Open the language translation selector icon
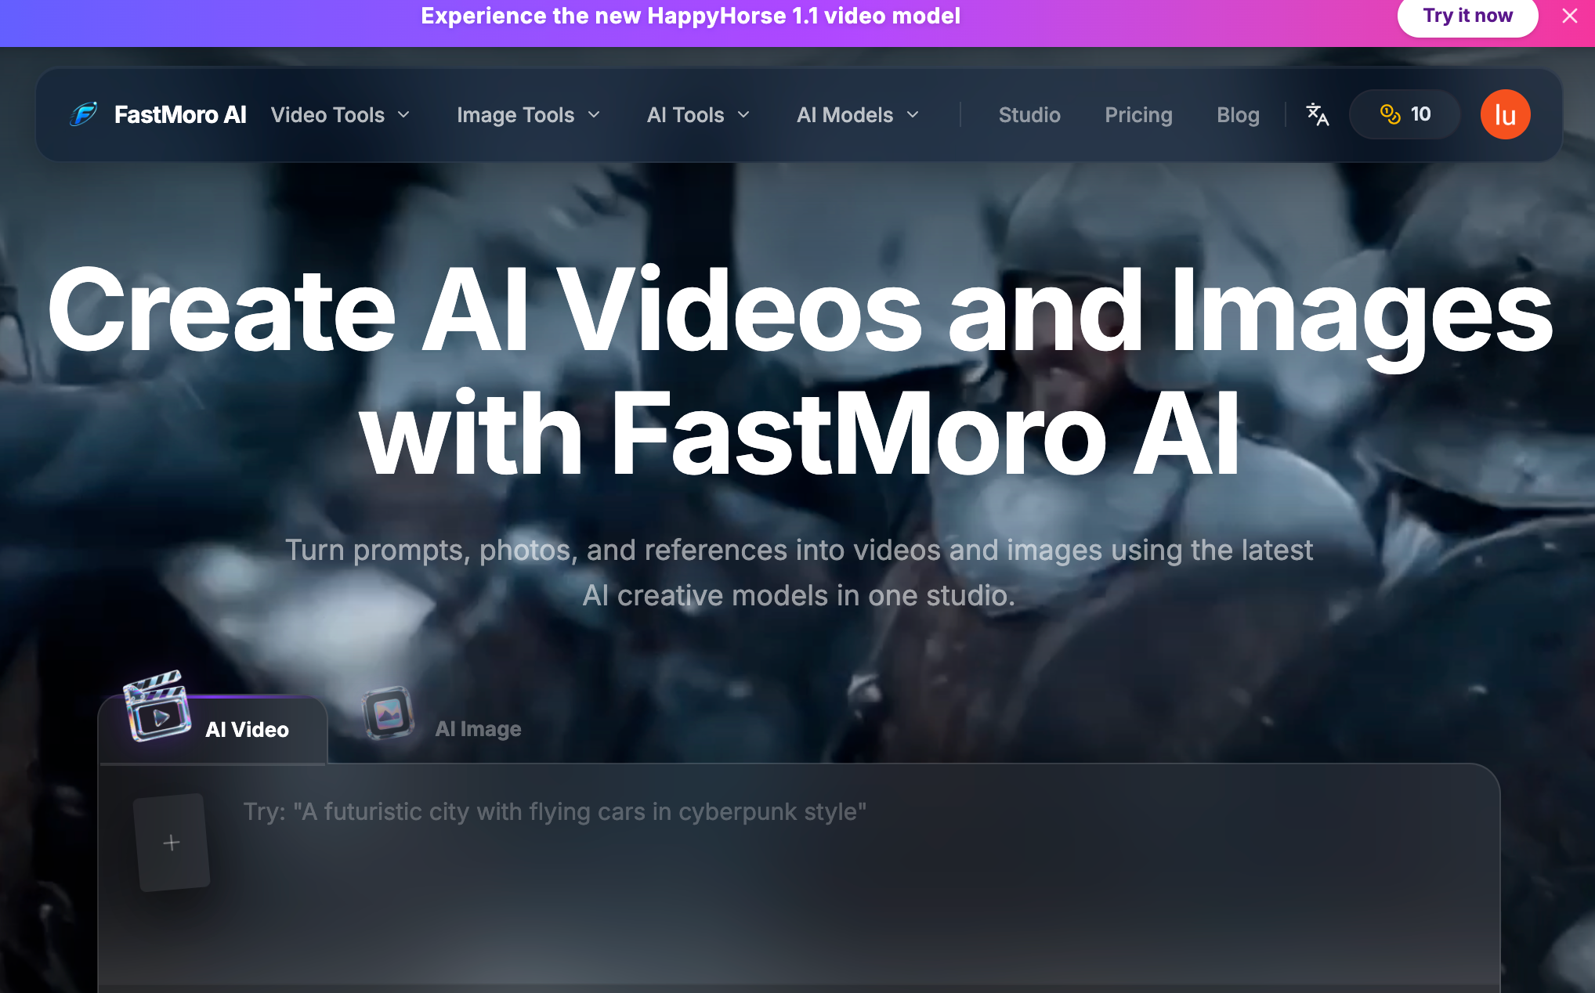The image size is (1595, 993). [x=1318, y=114]
